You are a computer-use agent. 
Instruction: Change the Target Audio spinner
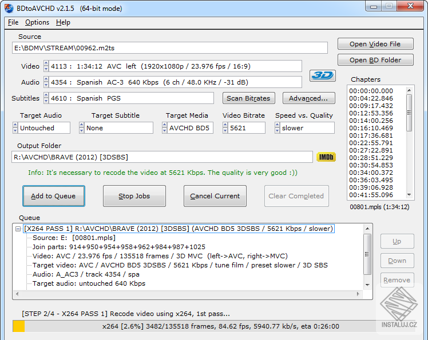click(x=15, y=127)
